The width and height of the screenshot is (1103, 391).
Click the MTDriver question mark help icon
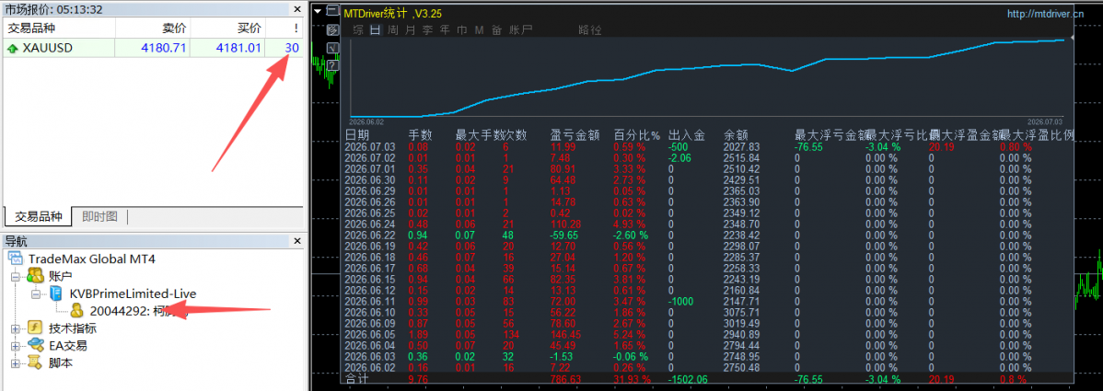click(x=332, y=65)
